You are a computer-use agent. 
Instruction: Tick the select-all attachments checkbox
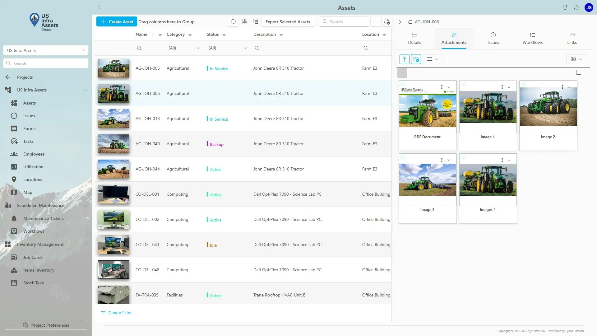(579, 72)
